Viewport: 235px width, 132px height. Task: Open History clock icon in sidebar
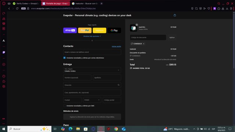coord(4,76)
